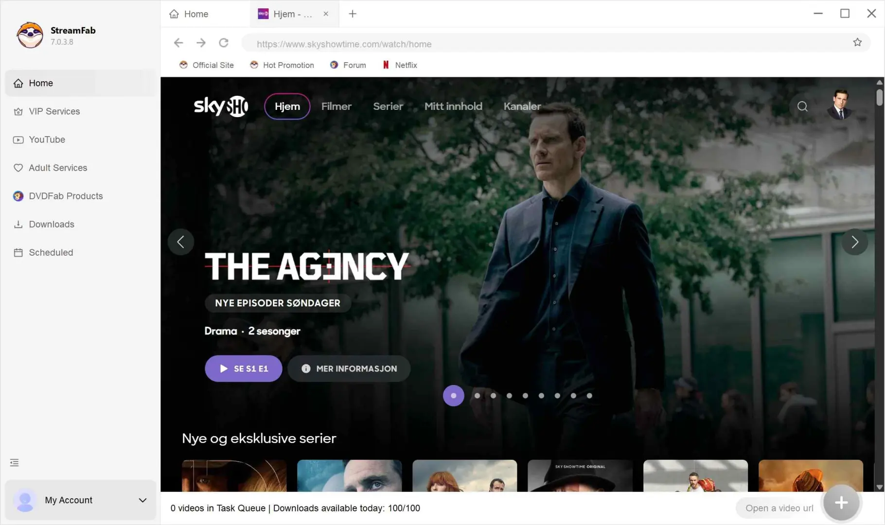The width and height of the screenshot is (885, 525).
Task: Open the Filmer navigation item
Action: tap(336, 106)
